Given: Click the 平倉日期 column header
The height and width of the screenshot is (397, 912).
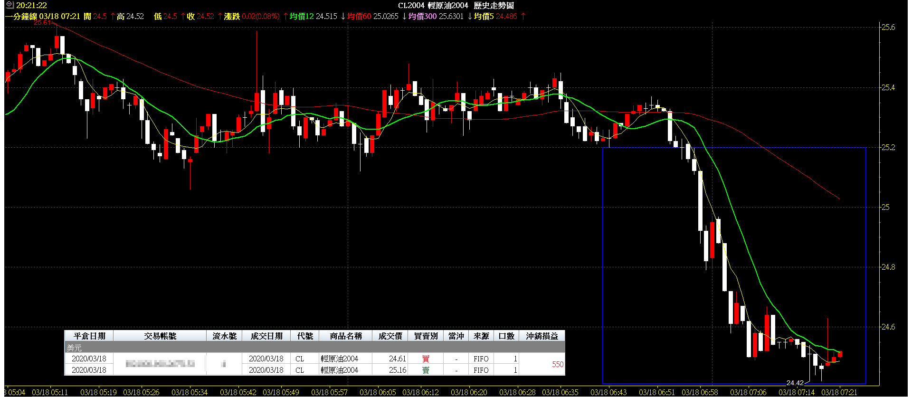Looking at the screenshot, I should click(x=89, y=336).
